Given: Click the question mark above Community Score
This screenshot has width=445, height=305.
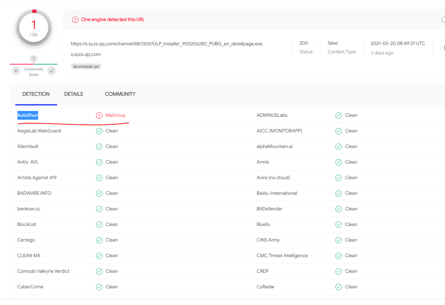Looking at the screenshot, I should point(33,59).
